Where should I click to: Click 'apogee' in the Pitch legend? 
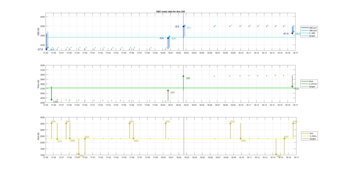click(x=312, y=87)
